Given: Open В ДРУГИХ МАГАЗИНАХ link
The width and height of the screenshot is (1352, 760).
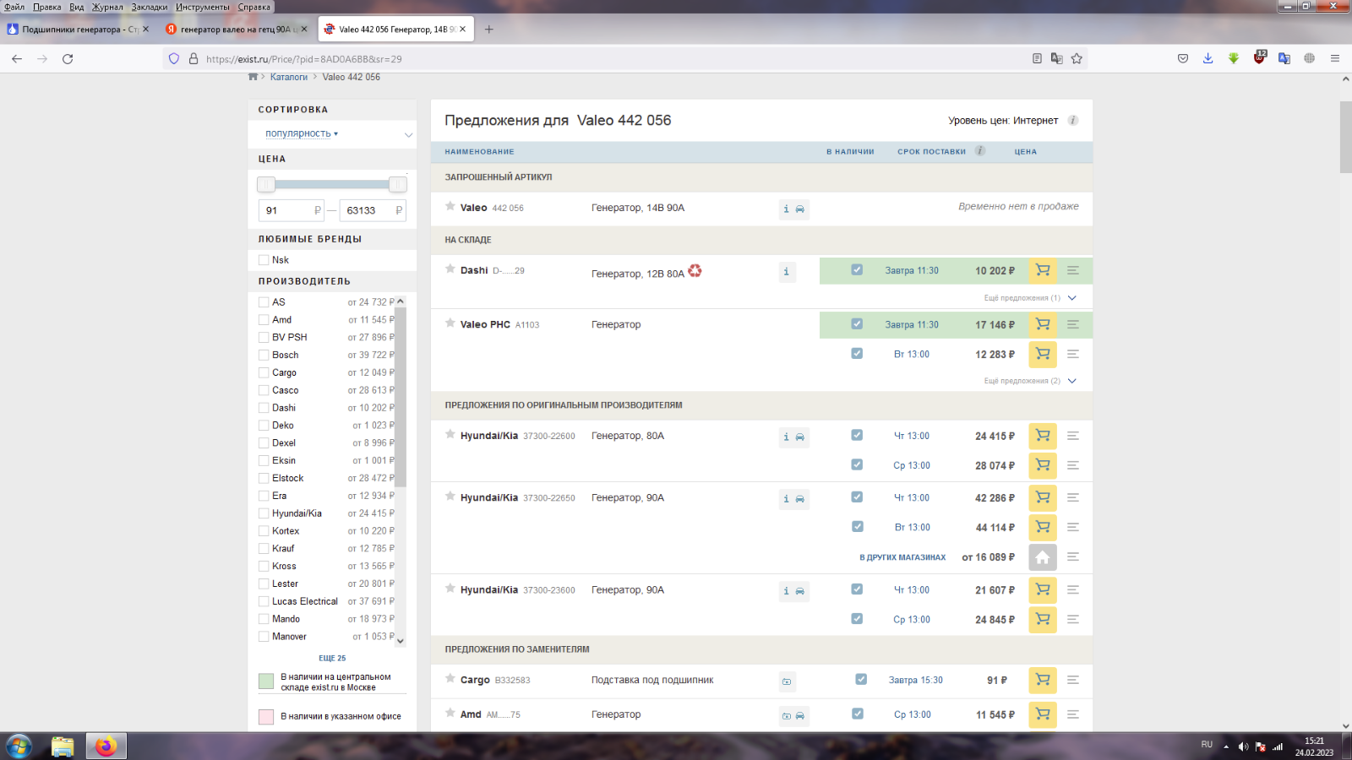Looking at the screenshot, I should [902, 557].
